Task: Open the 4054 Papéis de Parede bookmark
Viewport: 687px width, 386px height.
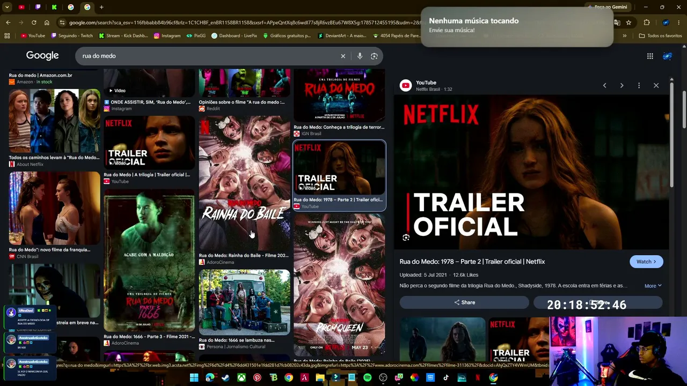Action: point(396,36)
